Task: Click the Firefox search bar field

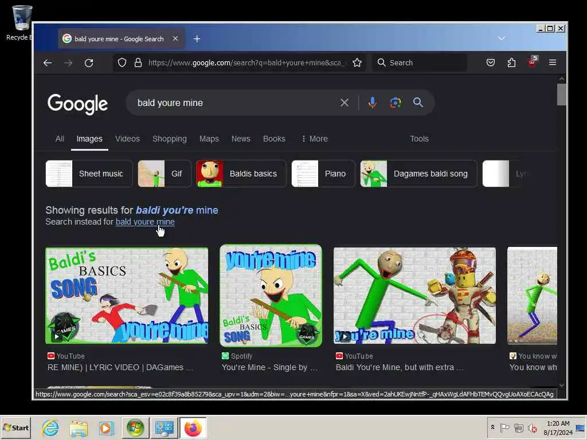Action: pos(420,62)
